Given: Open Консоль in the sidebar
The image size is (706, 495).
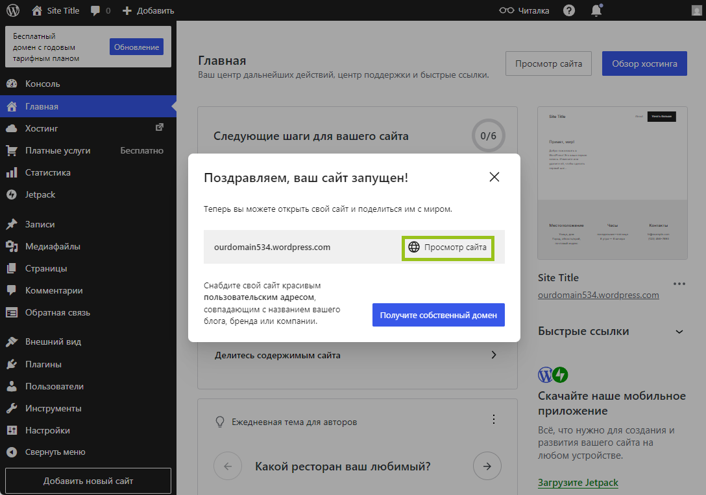Looking at the screenshot, I should [x=88, y=84].
